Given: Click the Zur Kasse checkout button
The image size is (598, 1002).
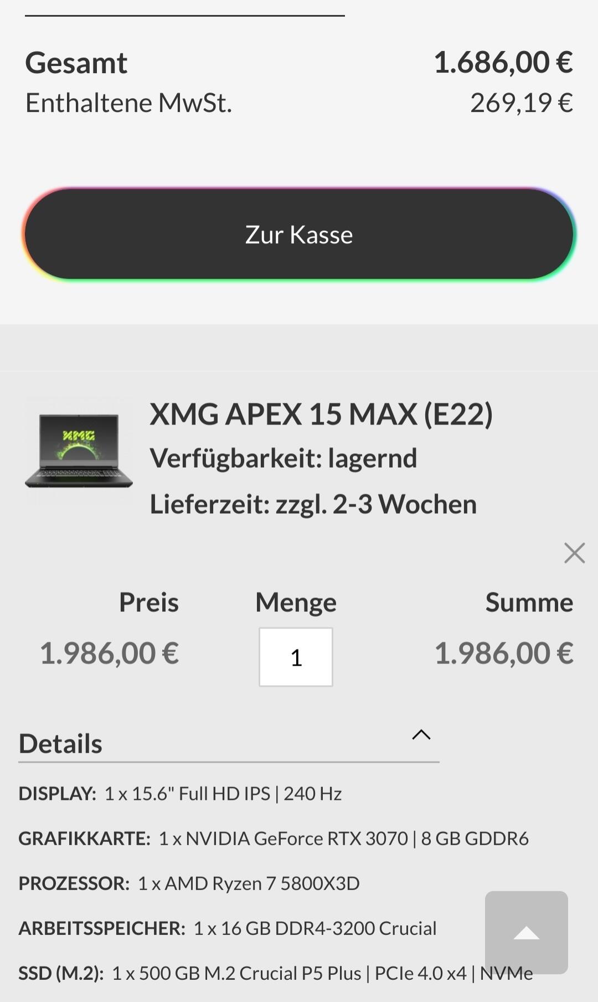Looking at the screenshot, I should click(x=299, y=234).
